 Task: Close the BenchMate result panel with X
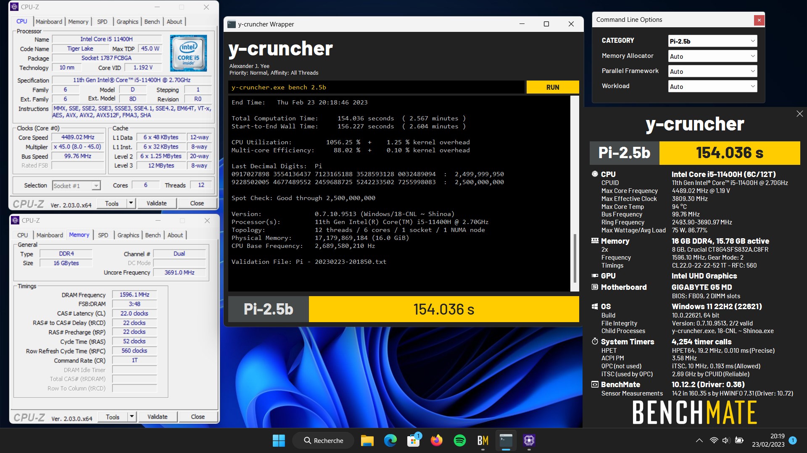[x=799, y=114]
